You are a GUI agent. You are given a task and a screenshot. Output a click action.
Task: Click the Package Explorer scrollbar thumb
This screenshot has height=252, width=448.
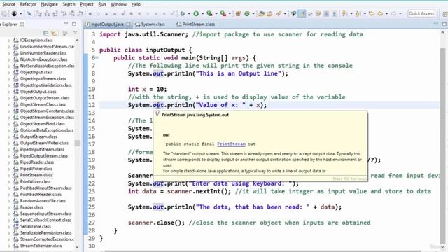click(77, 143)
